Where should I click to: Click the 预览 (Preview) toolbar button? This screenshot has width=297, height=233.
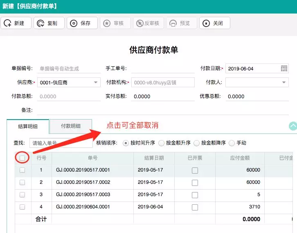[181, 23]
